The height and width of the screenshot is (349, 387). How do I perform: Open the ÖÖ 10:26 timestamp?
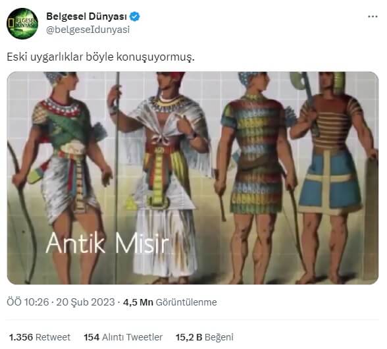[28, 302]
